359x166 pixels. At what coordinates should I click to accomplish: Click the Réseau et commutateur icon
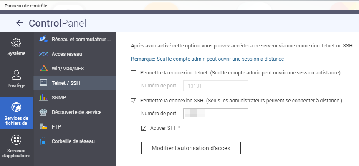coord(43,39)
